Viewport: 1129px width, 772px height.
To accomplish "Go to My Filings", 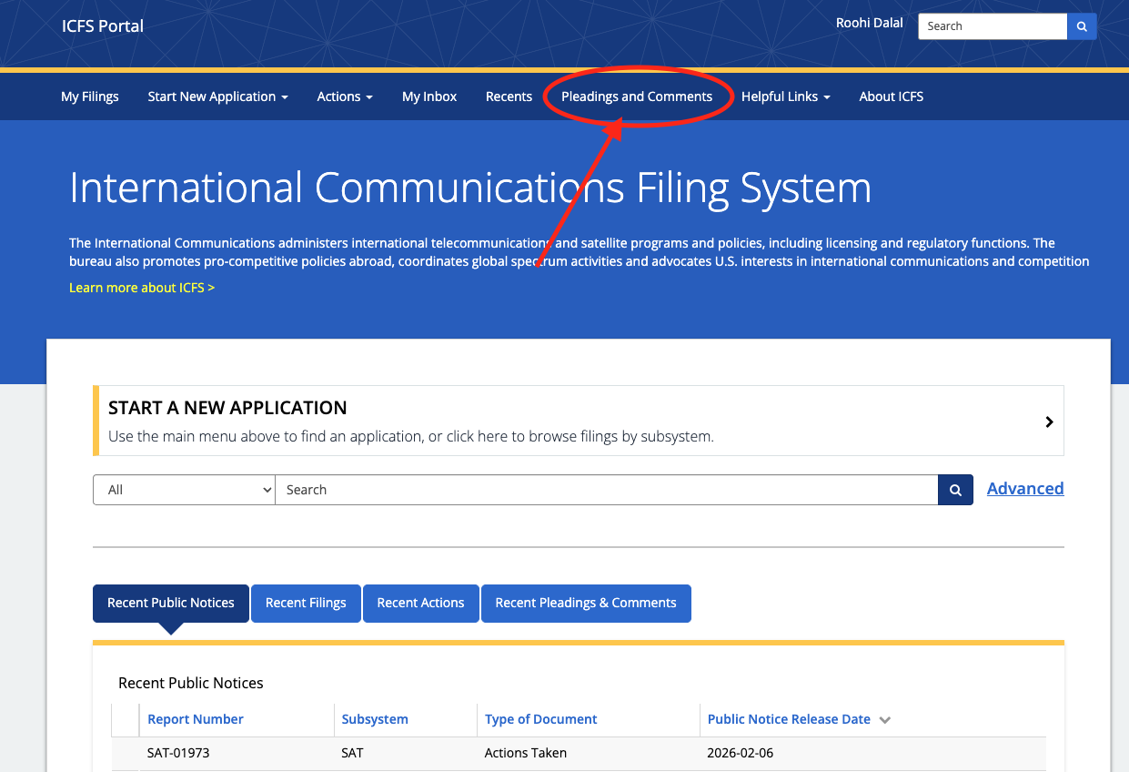I will (x=90, y=96).
